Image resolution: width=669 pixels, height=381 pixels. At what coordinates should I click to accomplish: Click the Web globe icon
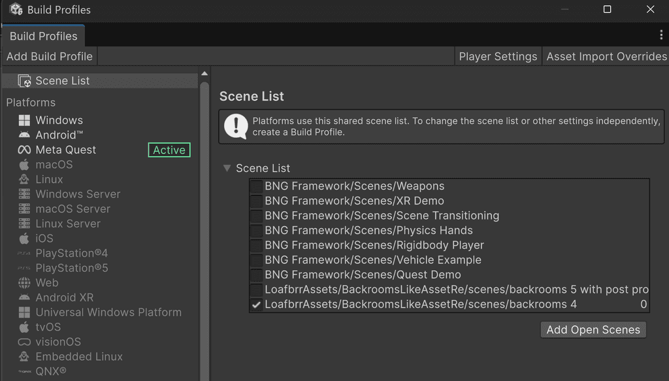24,282
